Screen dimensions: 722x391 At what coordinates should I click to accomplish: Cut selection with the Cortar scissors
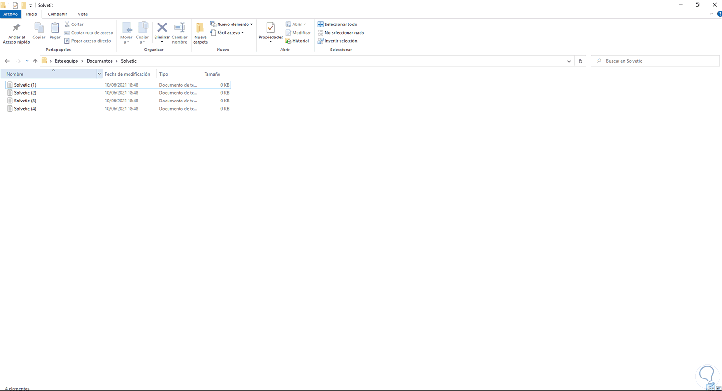click(74, 25)
